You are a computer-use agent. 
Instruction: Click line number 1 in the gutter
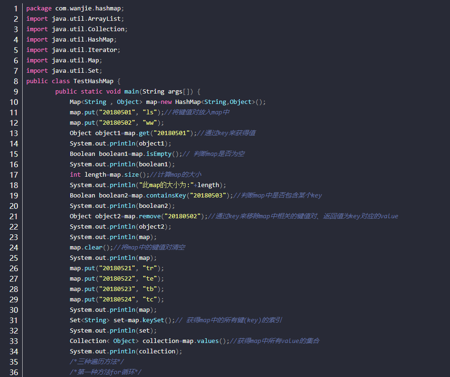tap(16, 9)
